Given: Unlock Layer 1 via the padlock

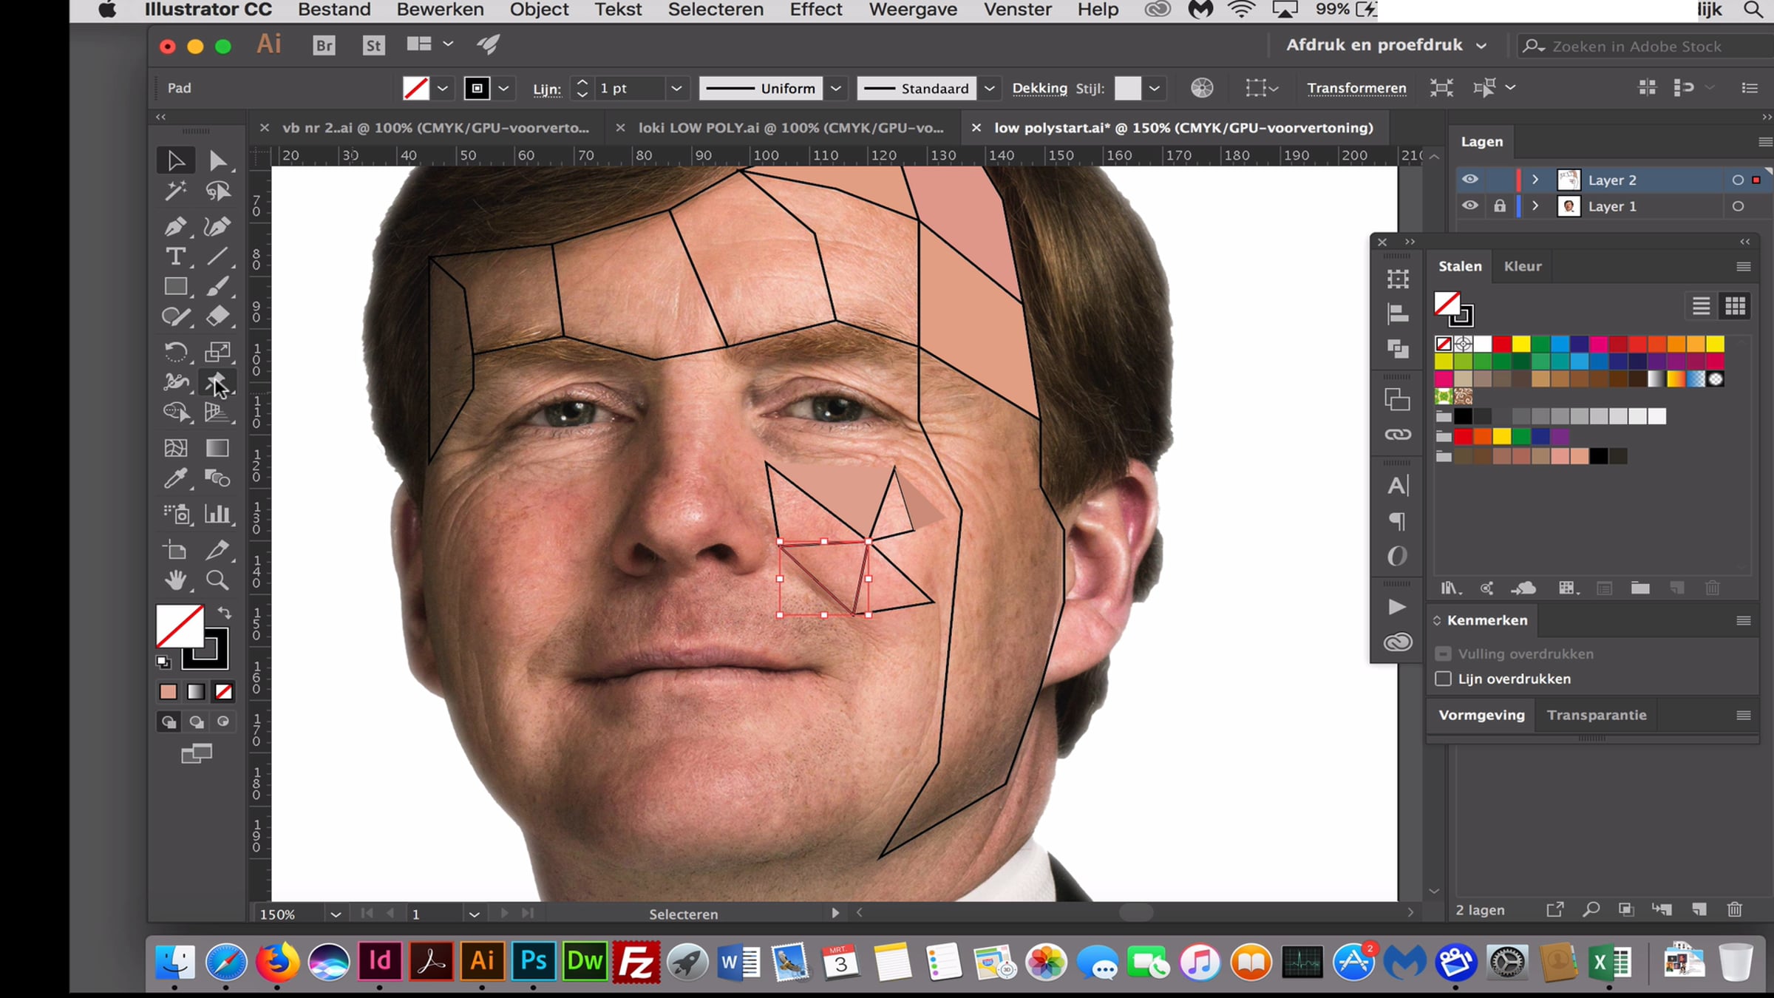Looking at the screenshot, I should (1500, 206).
